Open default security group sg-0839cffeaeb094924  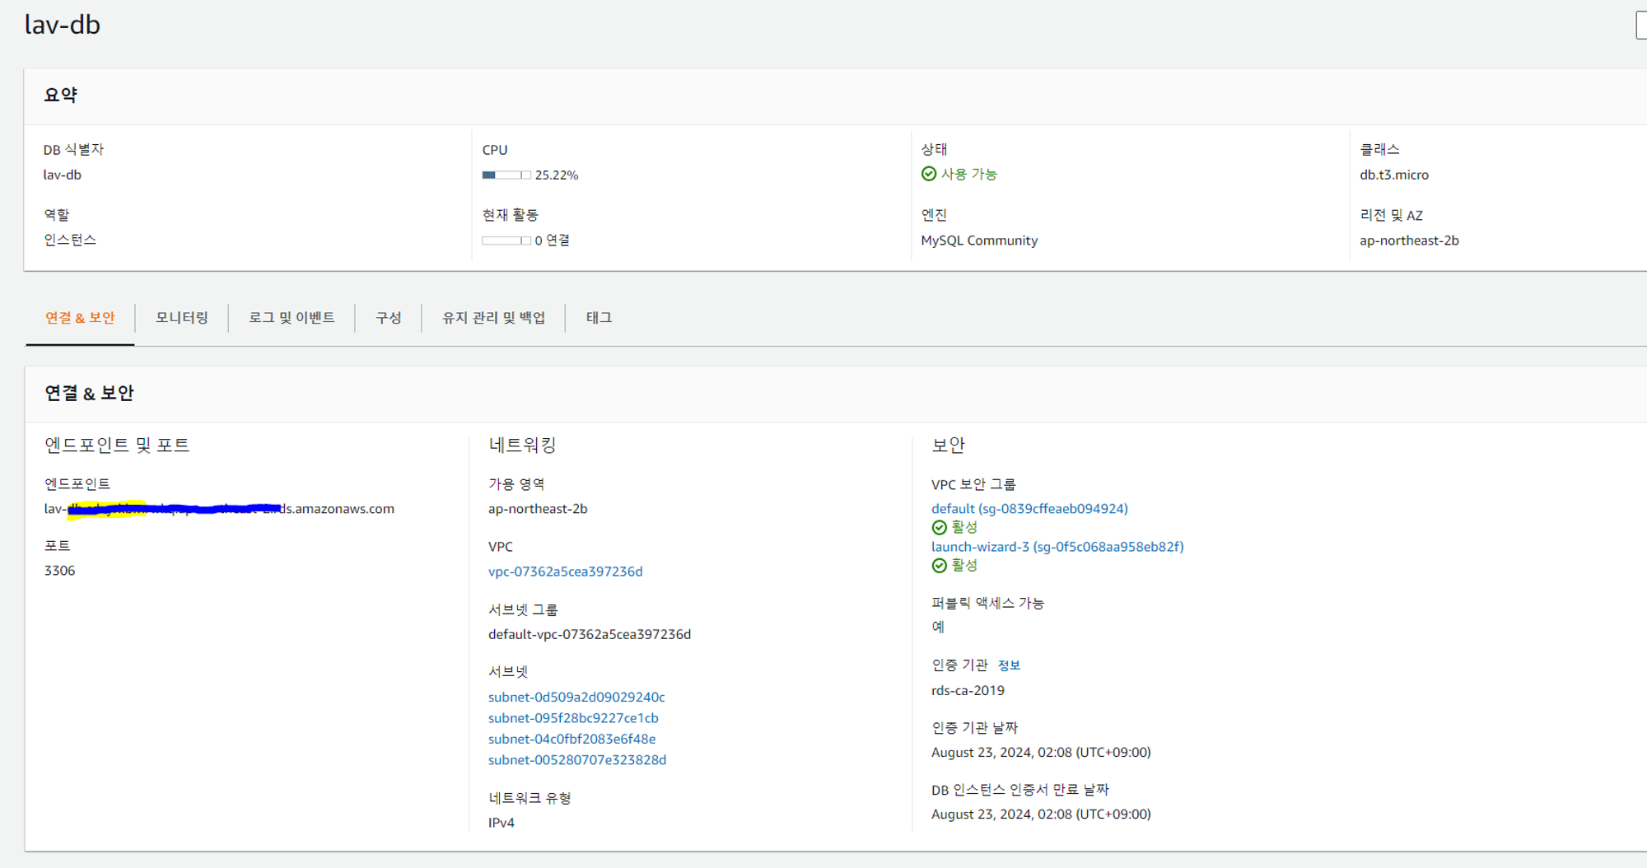[1029, 509]
